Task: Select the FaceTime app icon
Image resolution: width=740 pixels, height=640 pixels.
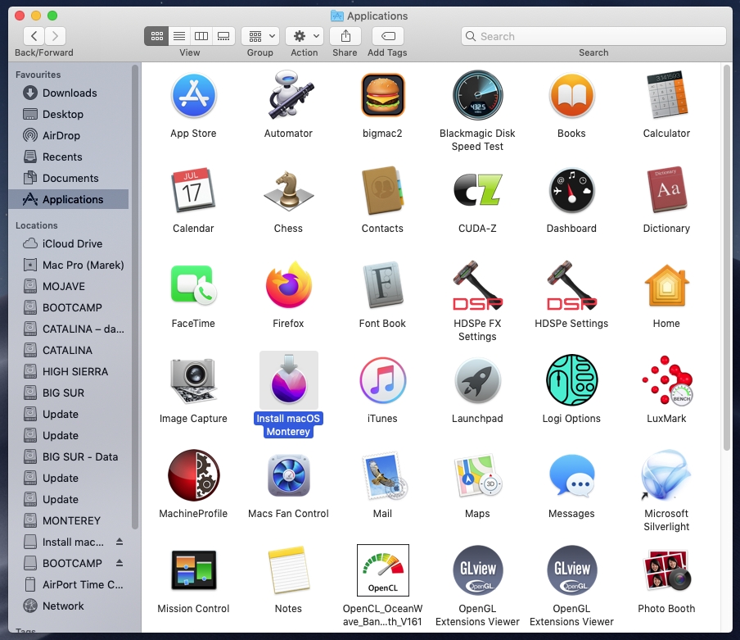Action: (193, 285)
